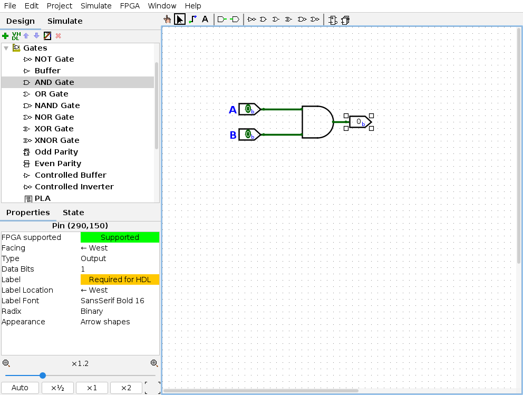The image size is (523, 395).
Task: Toggle input pin B value
Action: [248, 134]
